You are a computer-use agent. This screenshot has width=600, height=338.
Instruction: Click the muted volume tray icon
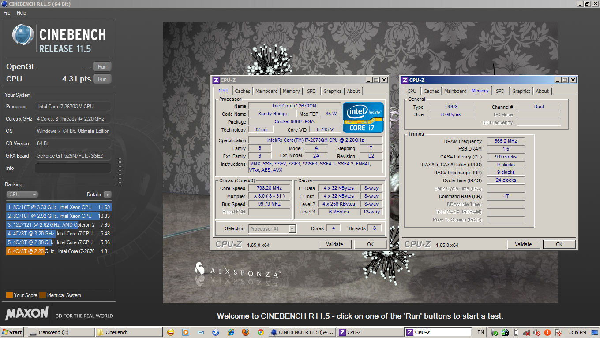[537, 332]
